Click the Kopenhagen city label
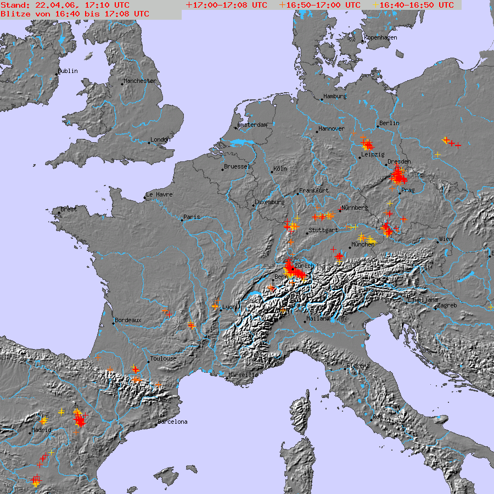The height and width of the screenshot is (494, 494). tap(380, 37)
